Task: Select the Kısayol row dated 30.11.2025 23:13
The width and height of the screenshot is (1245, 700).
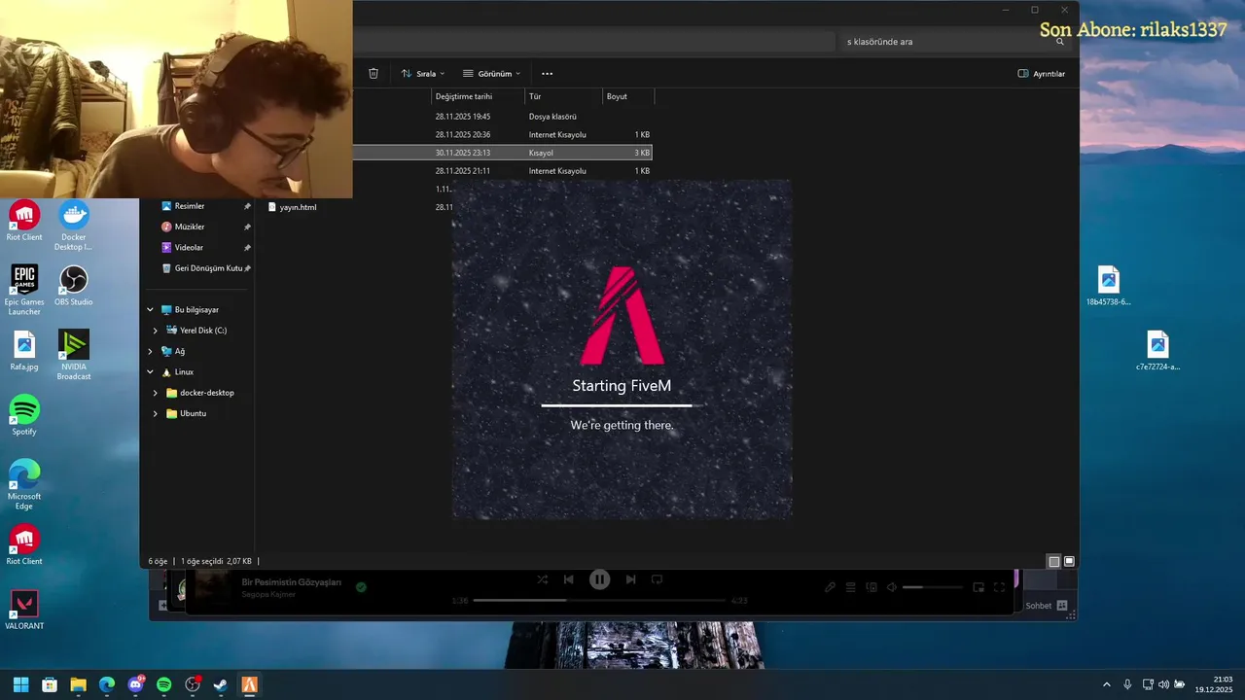Action: (x=502, y=153)
